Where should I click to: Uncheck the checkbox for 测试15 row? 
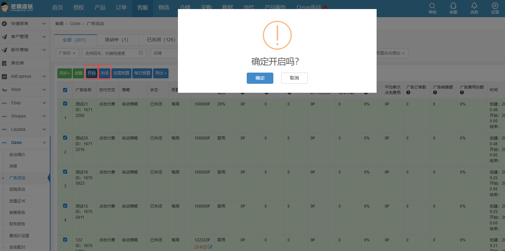(x=65, y=206)
